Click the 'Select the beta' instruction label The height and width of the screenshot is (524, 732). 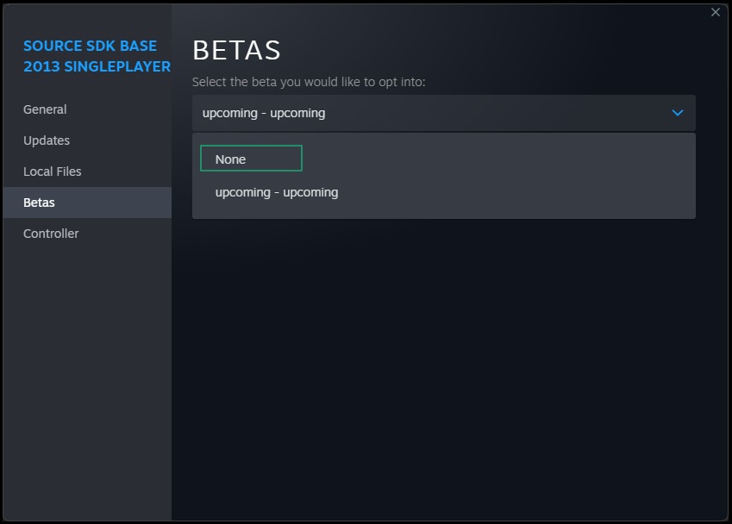tap(309, 82)
